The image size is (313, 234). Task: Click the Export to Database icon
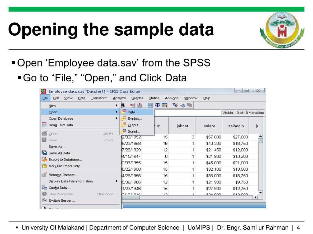(44, 159)
